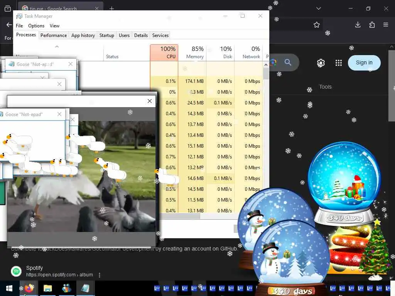Select the 13.7 MB memory cell
395x296 pixels.
click(192, 124)
